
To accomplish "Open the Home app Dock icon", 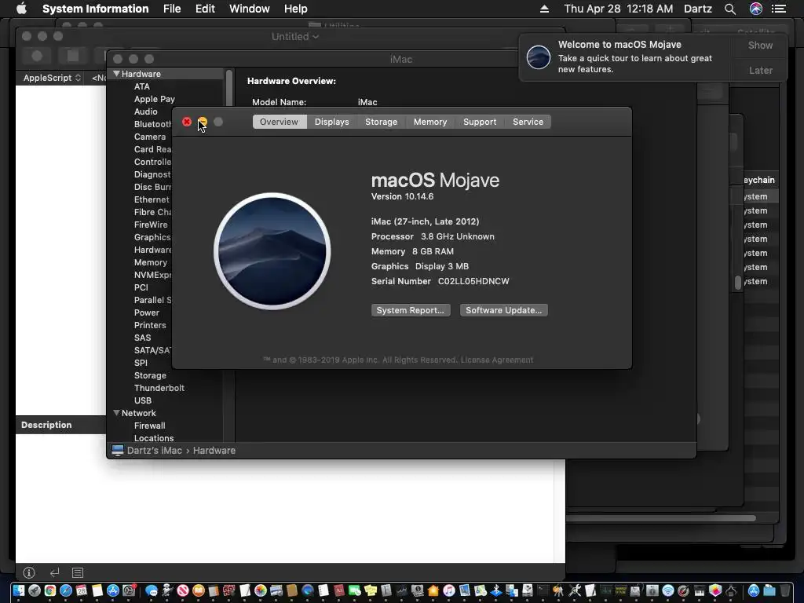I will (433, 590).
